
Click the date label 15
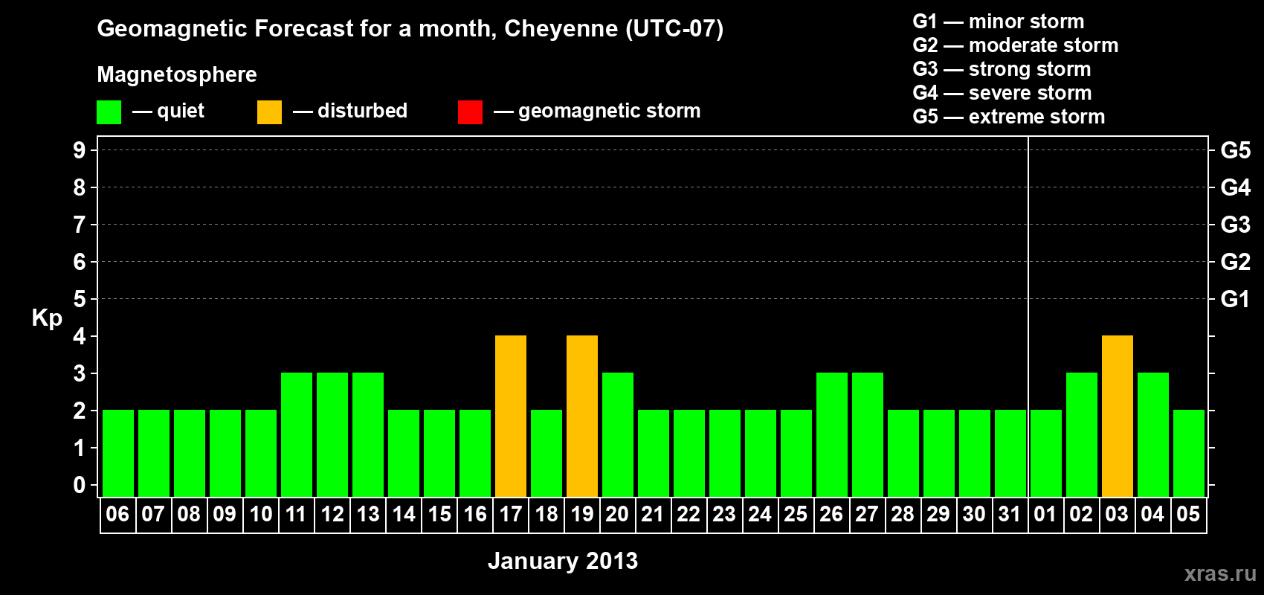pyautogui.click(x=439, y=515)
